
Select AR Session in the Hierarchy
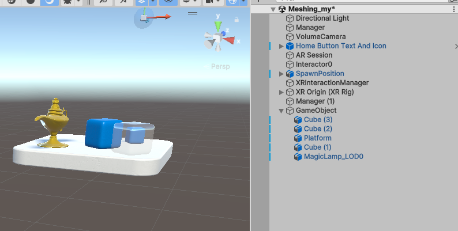point(314,55)
